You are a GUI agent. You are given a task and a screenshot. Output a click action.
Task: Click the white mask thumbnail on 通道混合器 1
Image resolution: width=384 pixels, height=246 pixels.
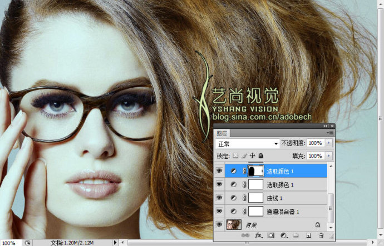(x=256, y=212)
